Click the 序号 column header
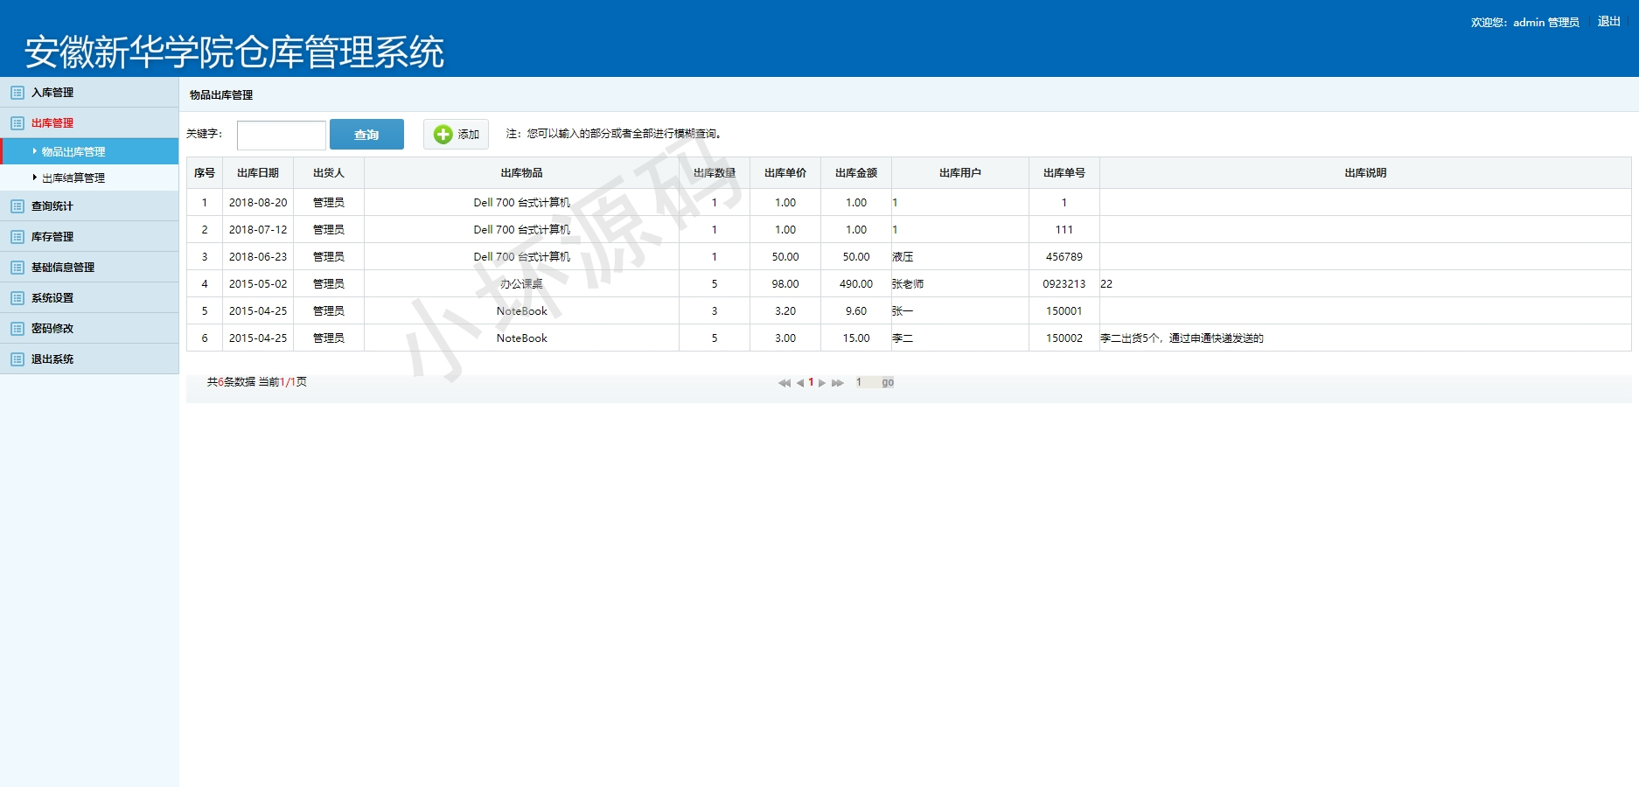 click(x=205, y=173)
